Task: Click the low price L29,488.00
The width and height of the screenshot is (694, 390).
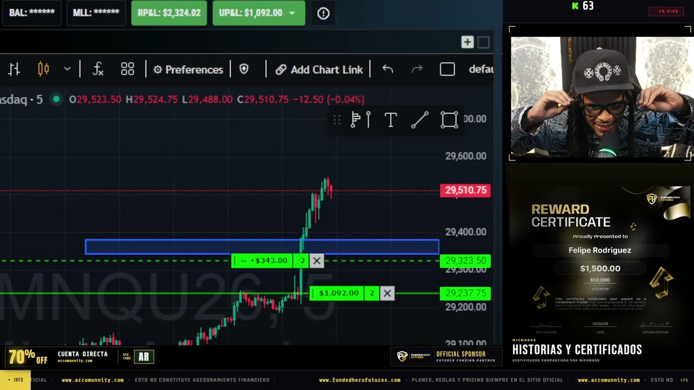Action: tap(207, 100)
